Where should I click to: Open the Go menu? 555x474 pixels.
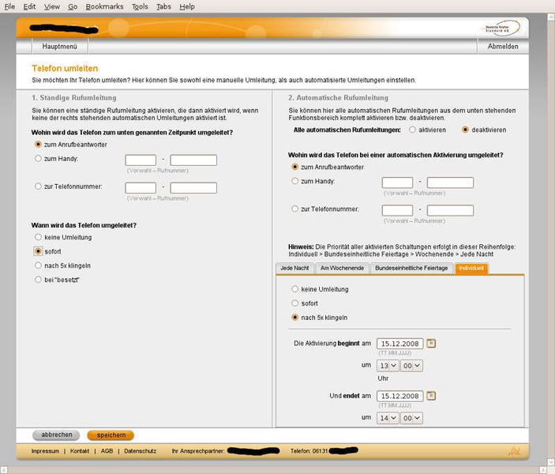pos(73,6)
